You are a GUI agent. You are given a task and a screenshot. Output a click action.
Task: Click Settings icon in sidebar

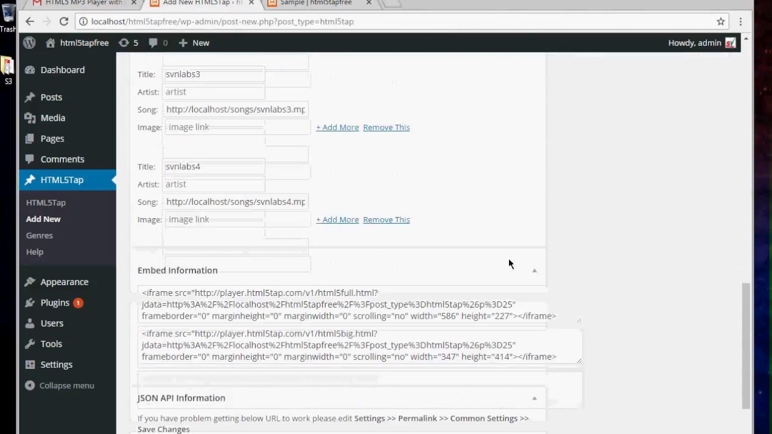coord(30,365)
